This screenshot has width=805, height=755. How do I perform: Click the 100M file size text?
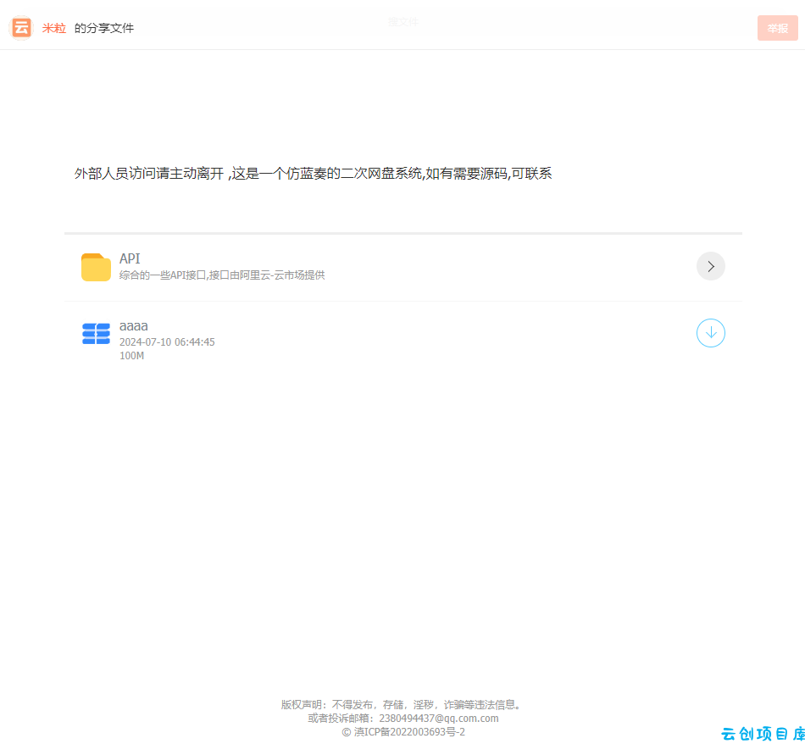click(x=131, y=356)
